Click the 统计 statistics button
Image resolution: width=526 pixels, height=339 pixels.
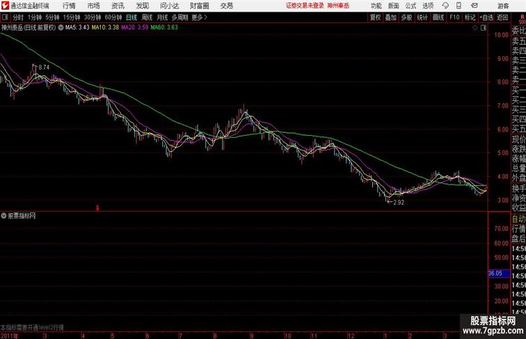tap(422, 17)
